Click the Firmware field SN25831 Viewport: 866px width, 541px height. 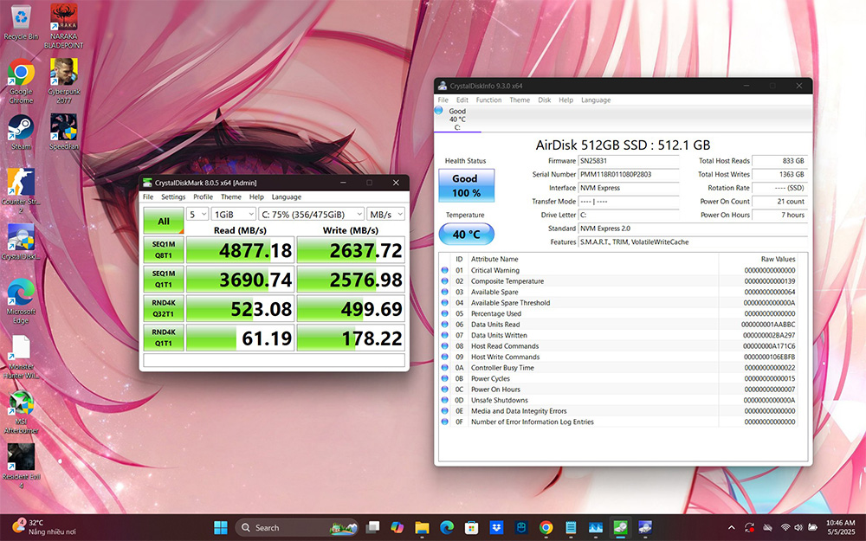tap(629, 161)
